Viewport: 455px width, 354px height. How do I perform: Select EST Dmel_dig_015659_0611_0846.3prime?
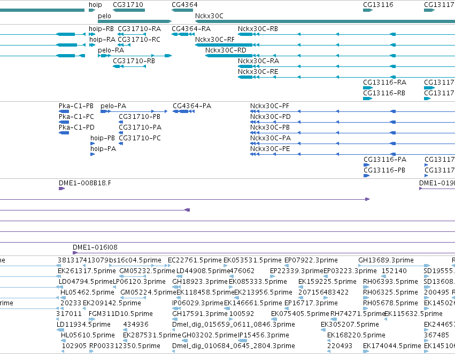(x=234, y=325)
